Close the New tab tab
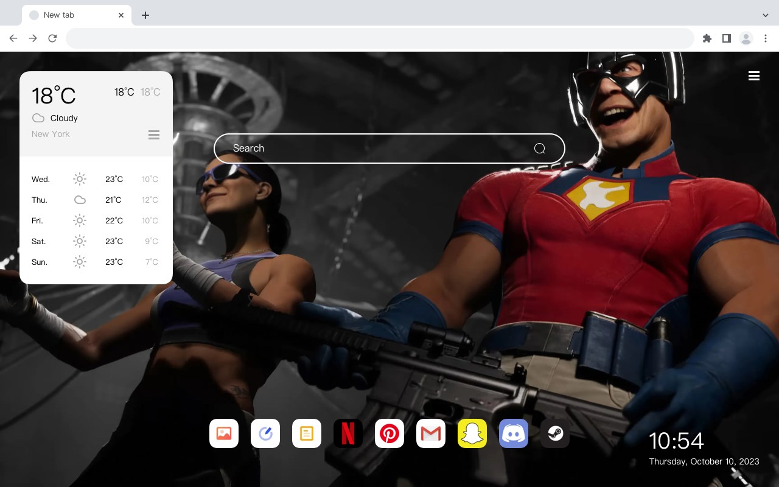 pos(122,15)
